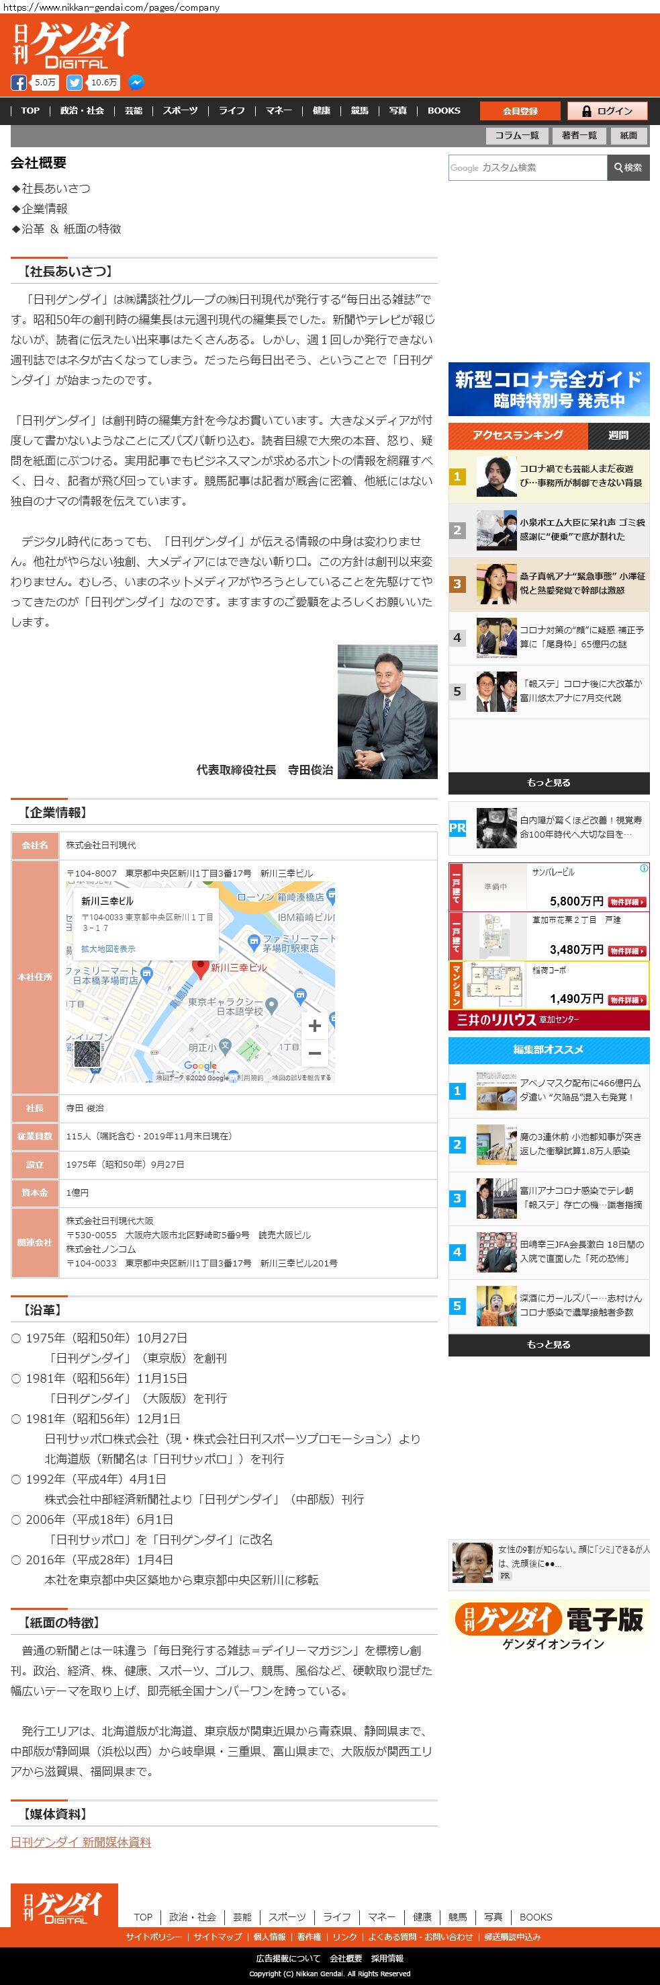Open BOOKS in main navigation
660x1985 pixels.
click(444, 111)
